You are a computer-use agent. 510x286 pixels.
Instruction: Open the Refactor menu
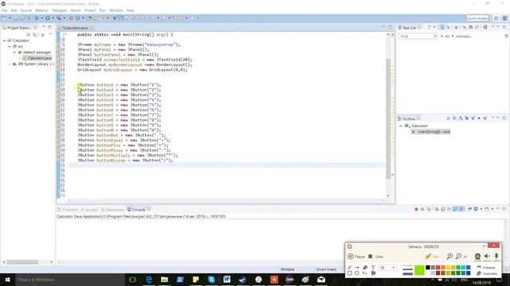point(41,10)
